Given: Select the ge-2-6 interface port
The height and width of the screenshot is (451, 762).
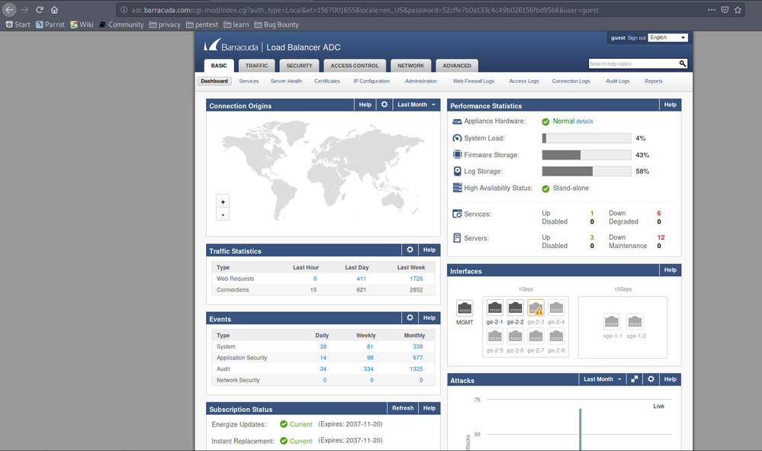Looking at the screenshot, I should [515, 336].
